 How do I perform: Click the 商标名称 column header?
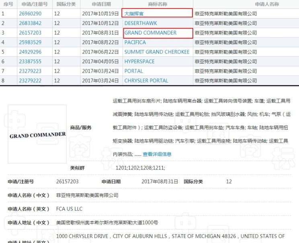(x=158, y=4)
